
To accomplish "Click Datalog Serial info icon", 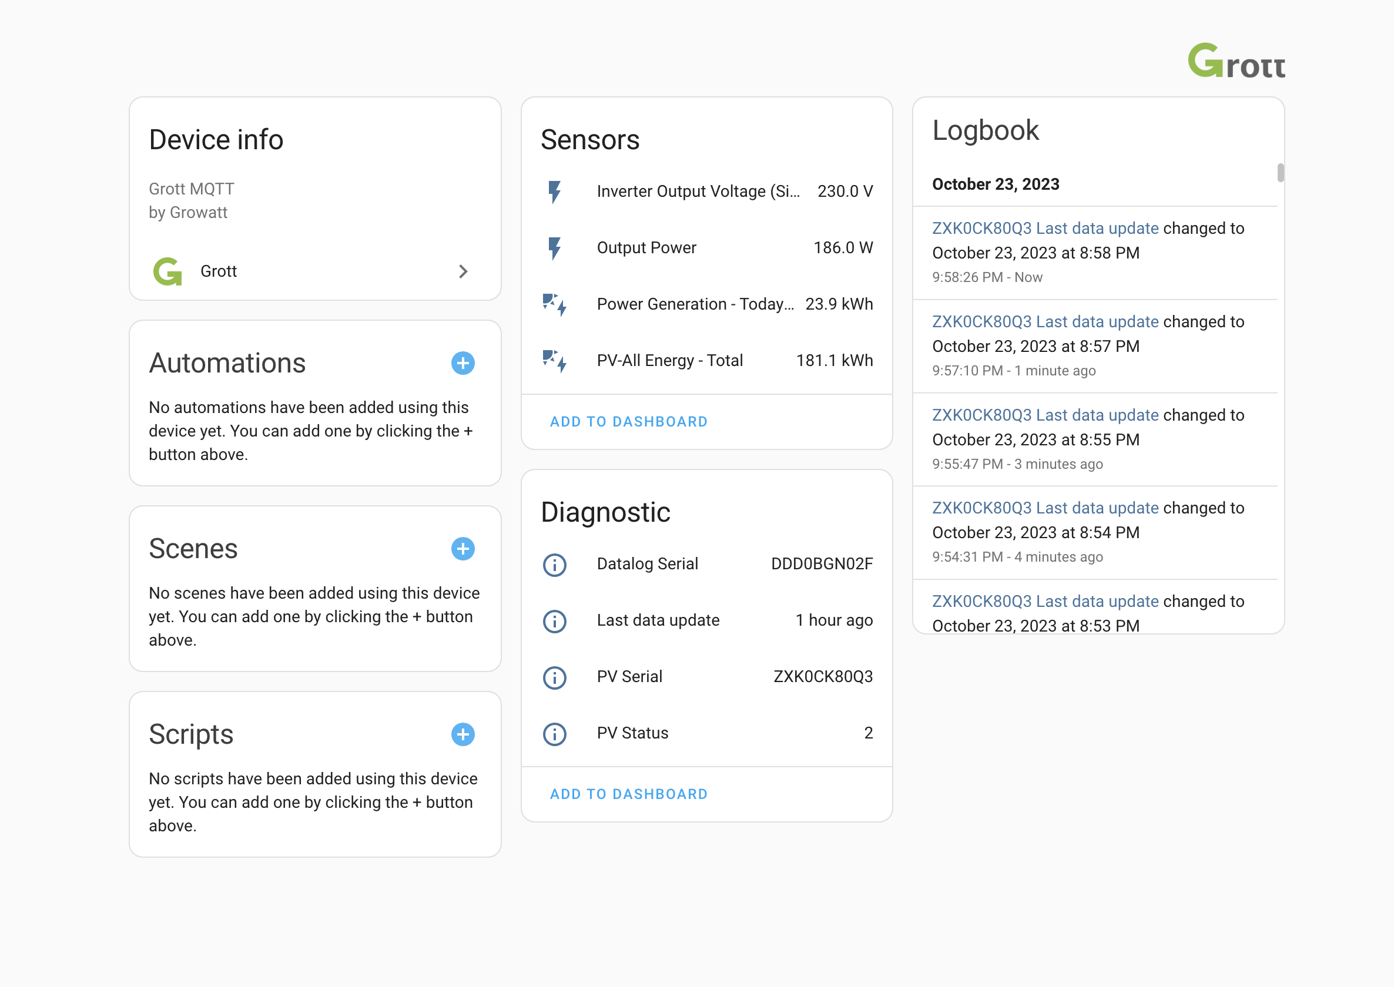I will coord(554,565).
